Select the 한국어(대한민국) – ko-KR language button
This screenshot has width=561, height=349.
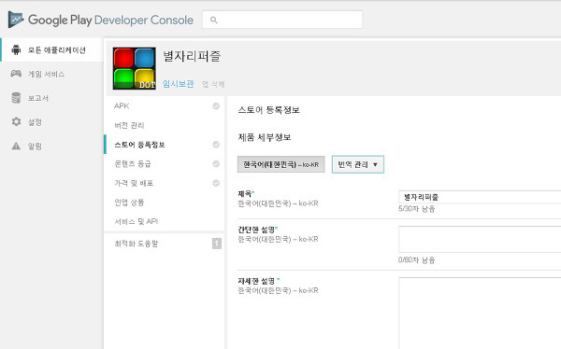(280, 164)
